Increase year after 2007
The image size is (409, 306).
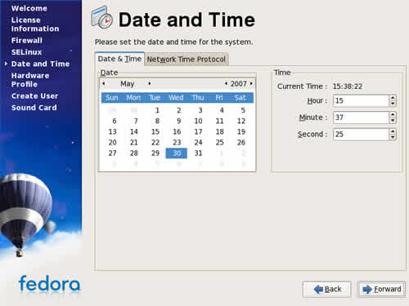(251, 83)
